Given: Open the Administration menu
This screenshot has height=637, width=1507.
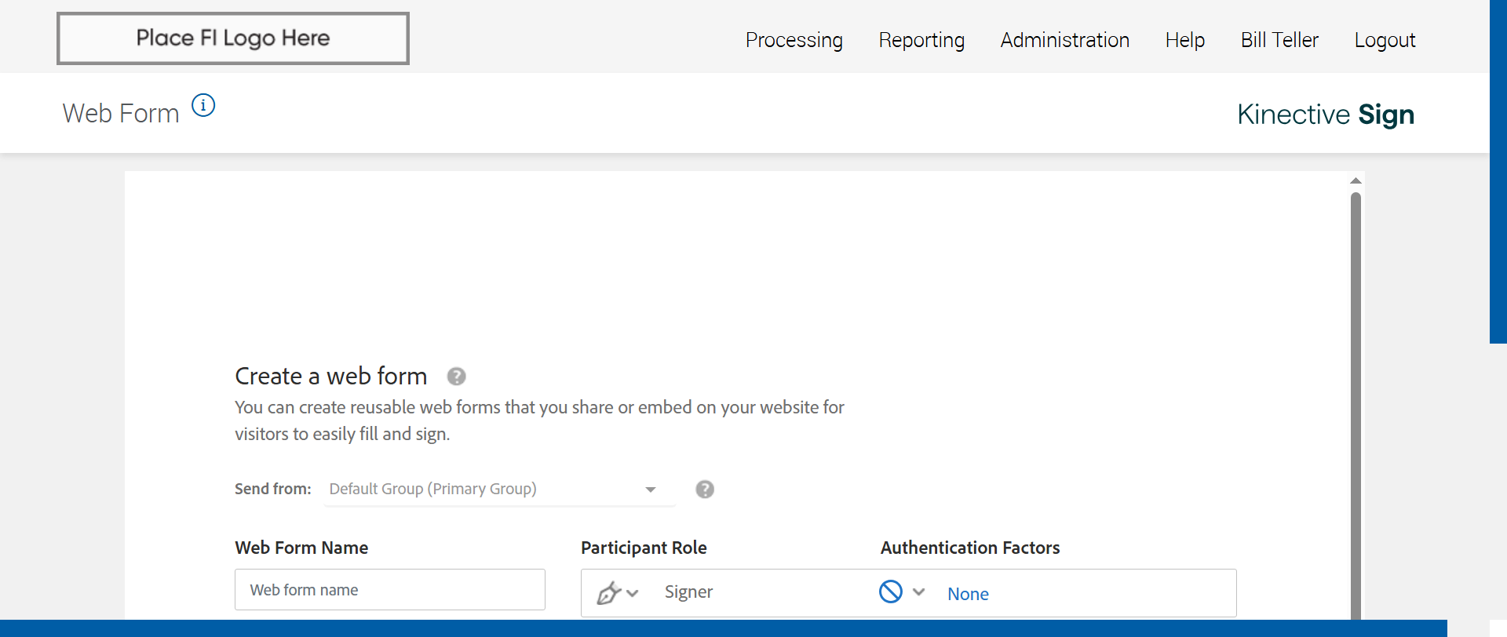Looking at the screenshot, I should pos(1065,40).
